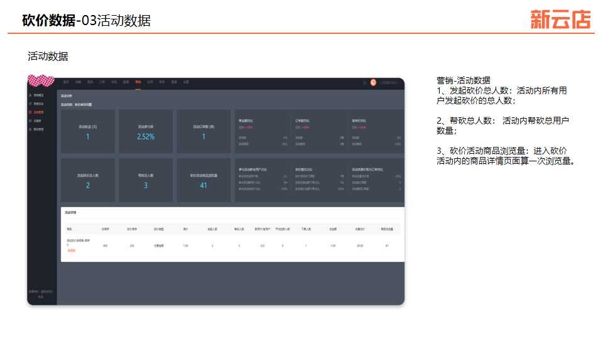Click the orange icon of the active sidebar item
603x339 pixels.
(30, 112)
